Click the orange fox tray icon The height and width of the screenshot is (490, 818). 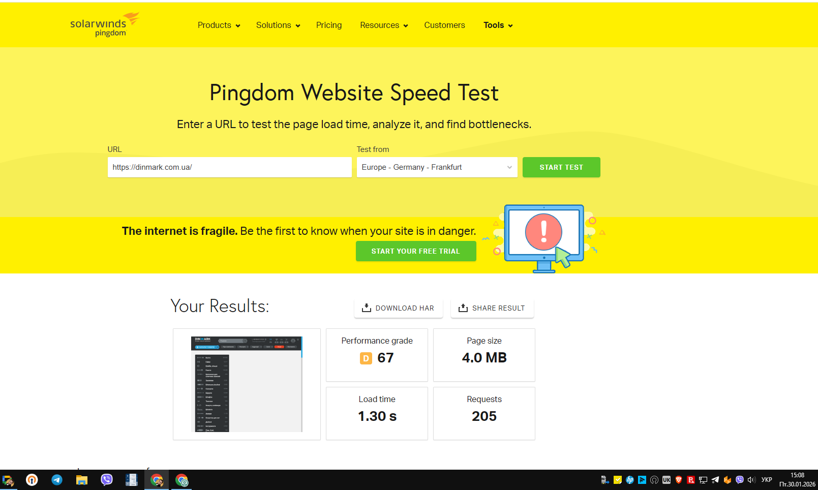[x=728, y=480]
